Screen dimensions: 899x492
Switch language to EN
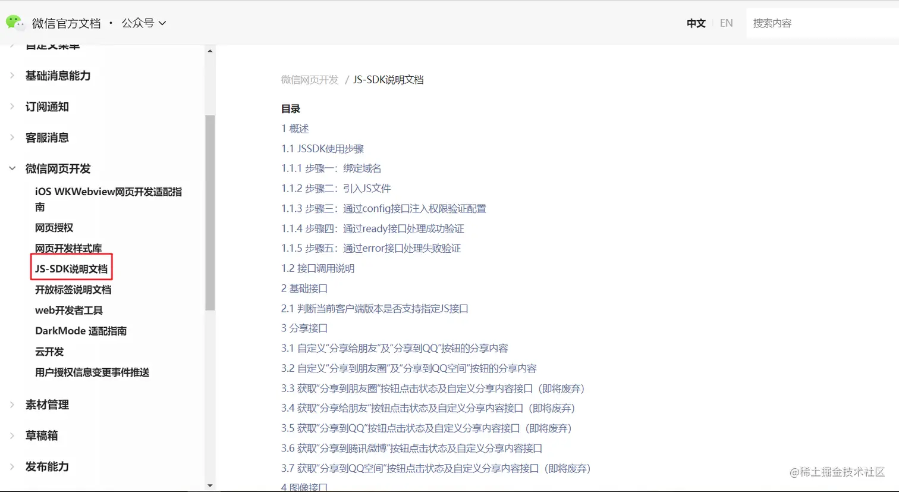(x=726, y=23)
